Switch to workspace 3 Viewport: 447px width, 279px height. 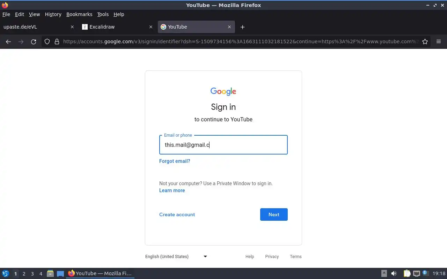32,274
